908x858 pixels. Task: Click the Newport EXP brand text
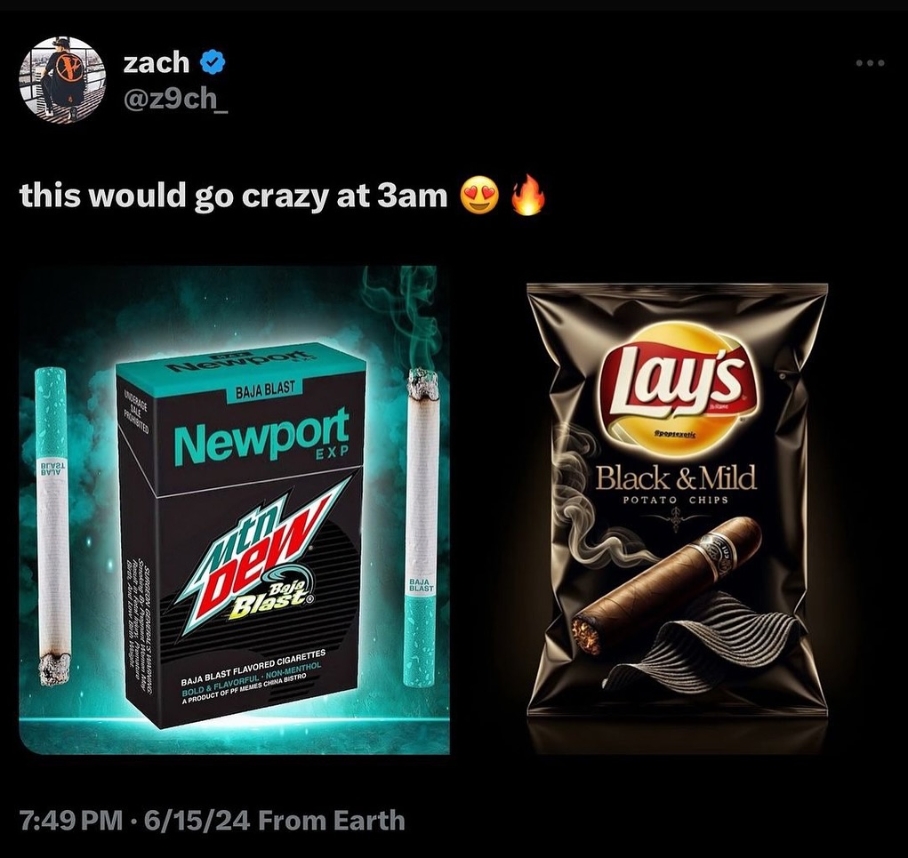coord(263,437)
